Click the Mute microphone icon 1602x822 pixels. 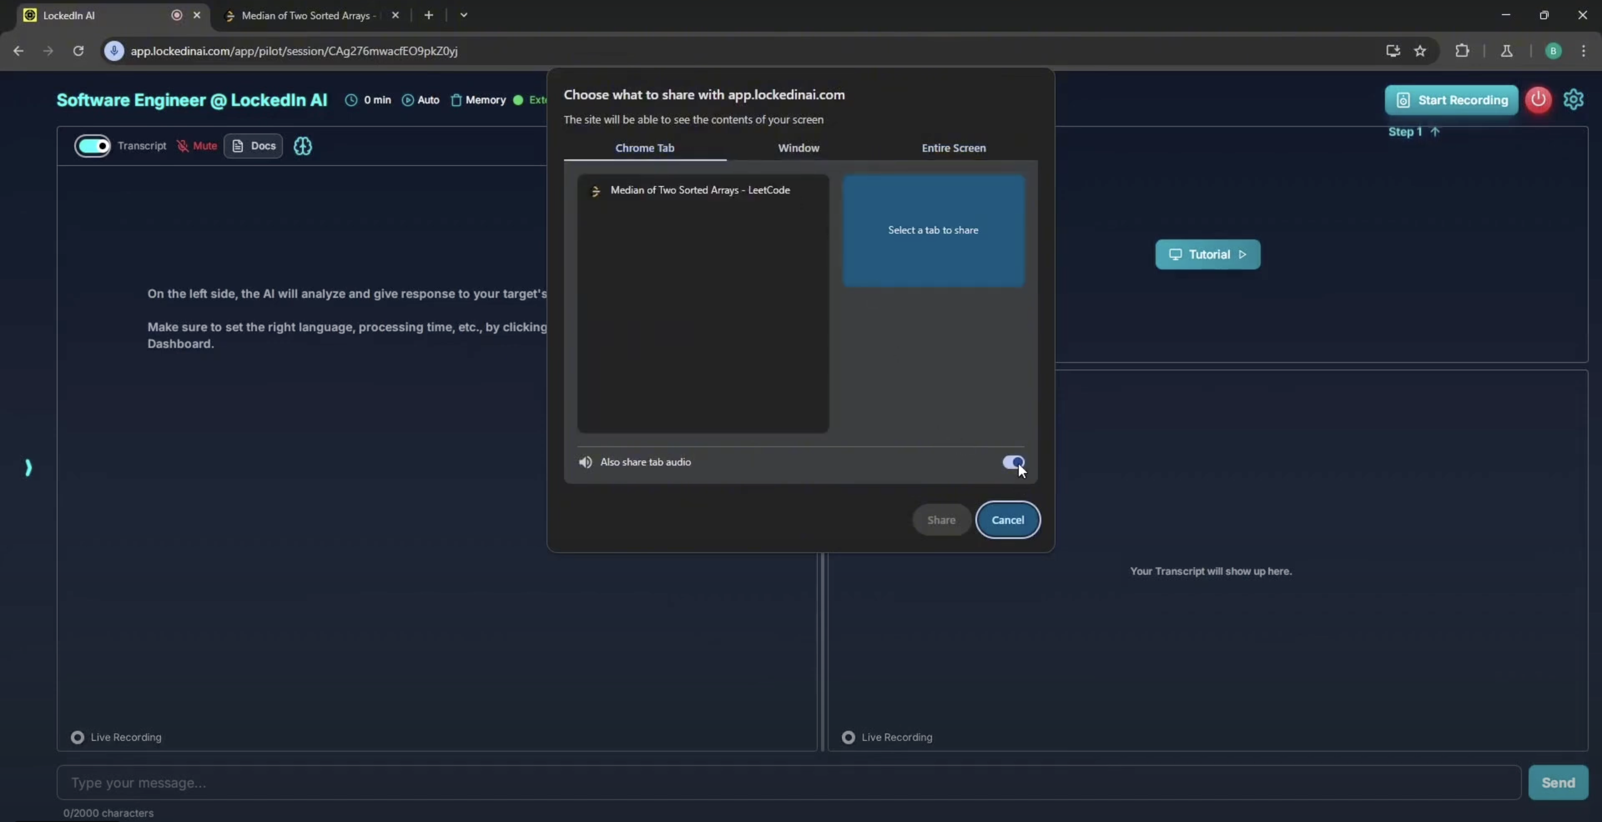point(182,146)
